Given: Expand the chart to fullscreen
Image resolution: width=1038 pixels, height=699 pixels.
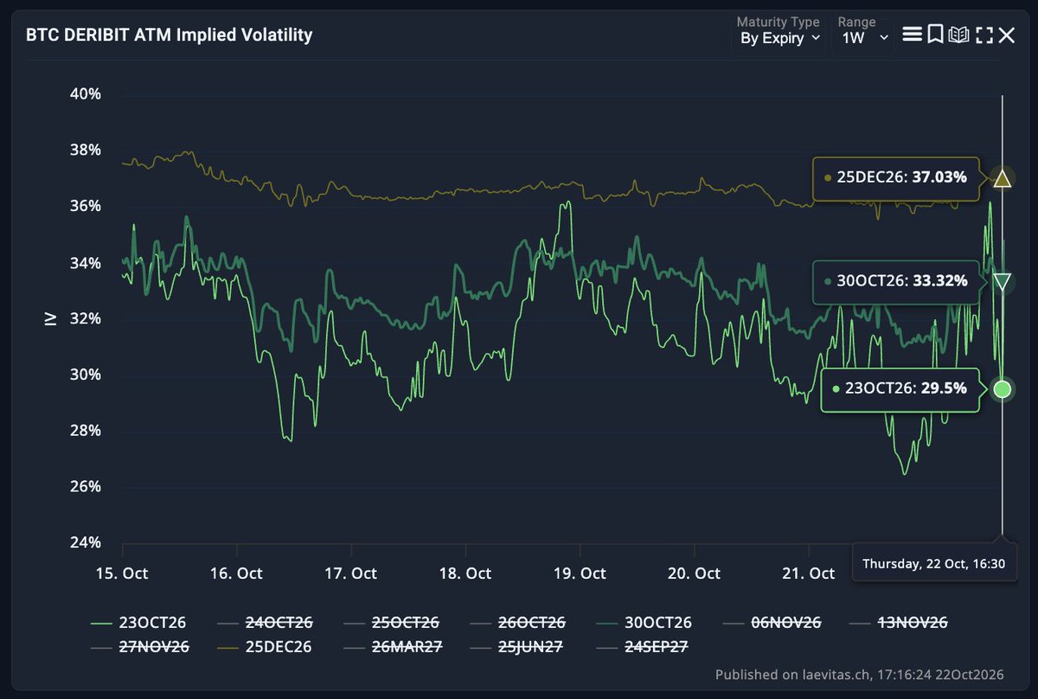Looking at the screenshot, I should (984, 35).
